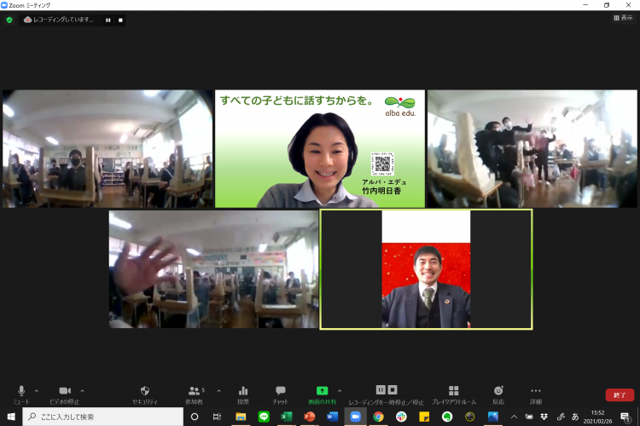Expand audio options arrow beside ミュート

(x=37, y=391)
